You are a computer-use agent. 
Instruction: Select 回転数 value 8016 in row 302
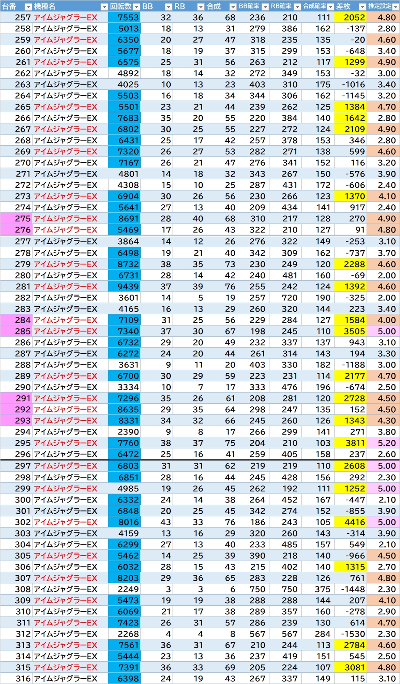[124, 522]
